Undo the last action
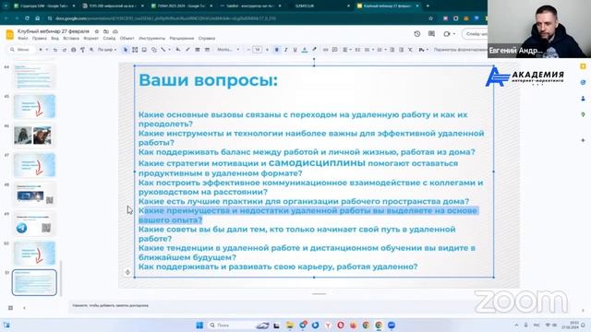This screenshot has height=332, width=591. pos(55,50)
